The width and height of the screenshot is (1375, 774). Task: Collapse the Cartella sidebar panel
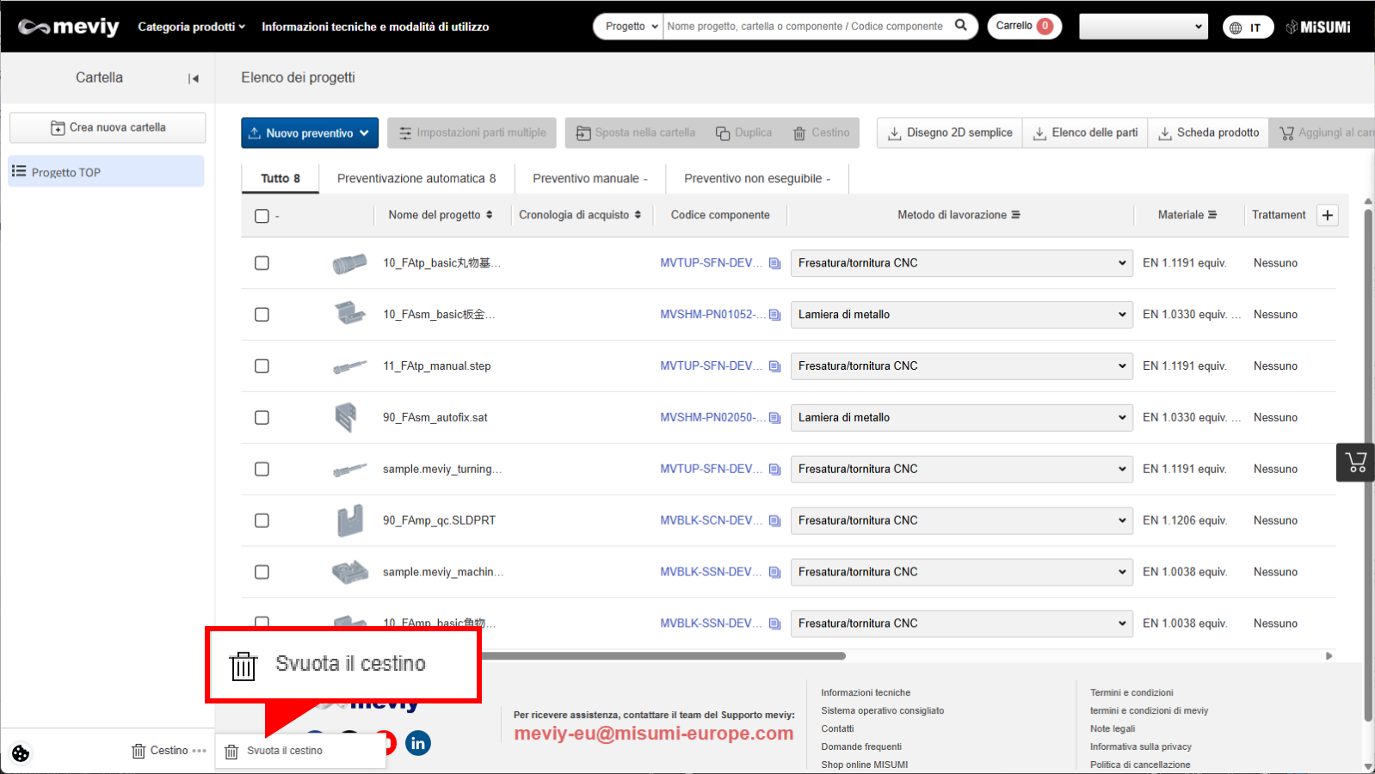click(x=194, y=78)
